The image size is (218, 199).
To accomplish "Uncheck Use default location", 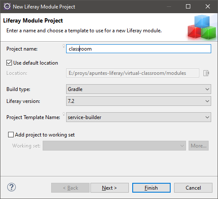I will click(x=9, y=63).
